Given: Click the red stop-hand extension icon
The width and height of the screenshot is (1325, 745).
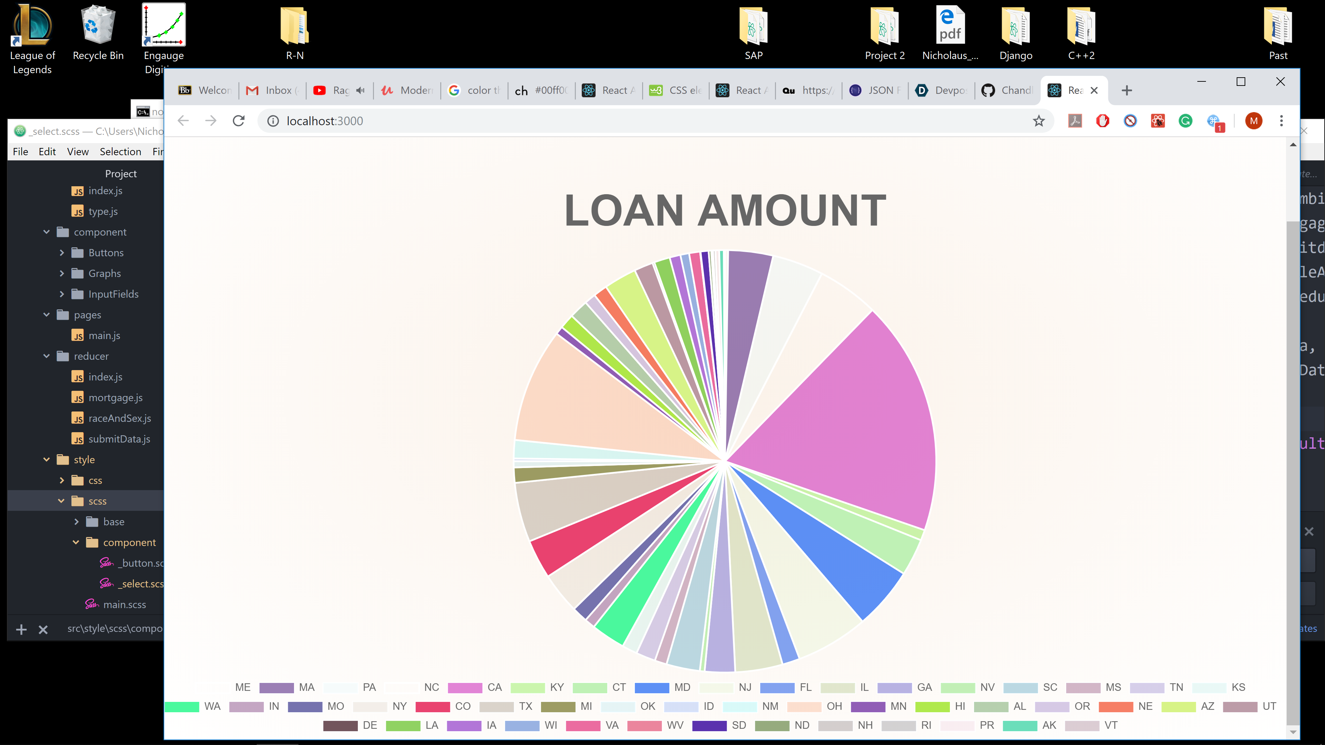Looking at the screenshot, I should (1102, 121).
